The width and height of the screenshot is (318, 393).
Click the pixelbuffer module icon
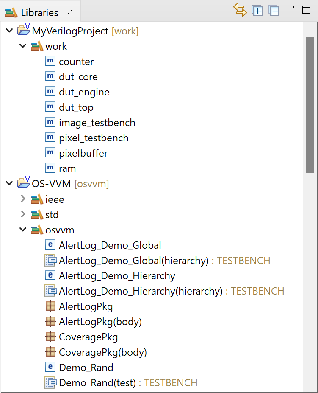50,153
